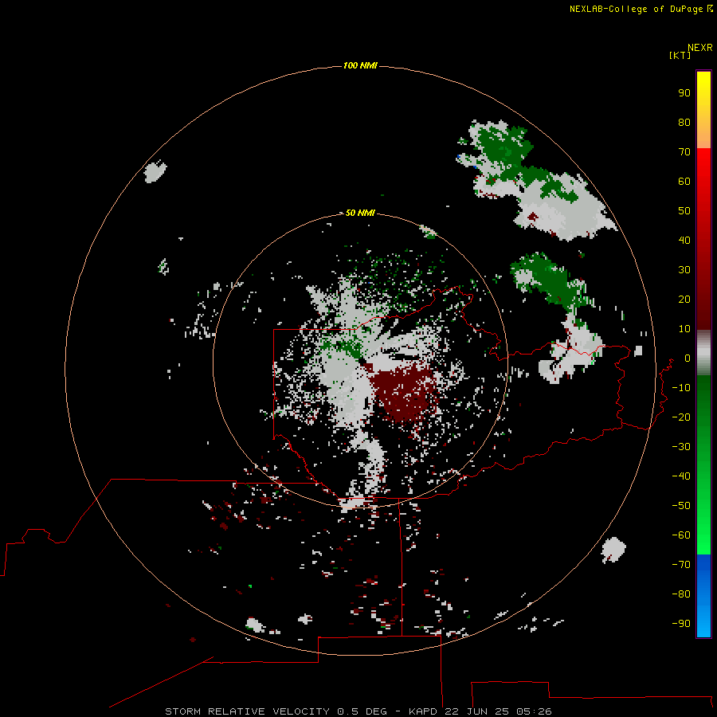Click the 30 value on velocity scale
The height and width of the screenshot is (717, 717).
684,270
